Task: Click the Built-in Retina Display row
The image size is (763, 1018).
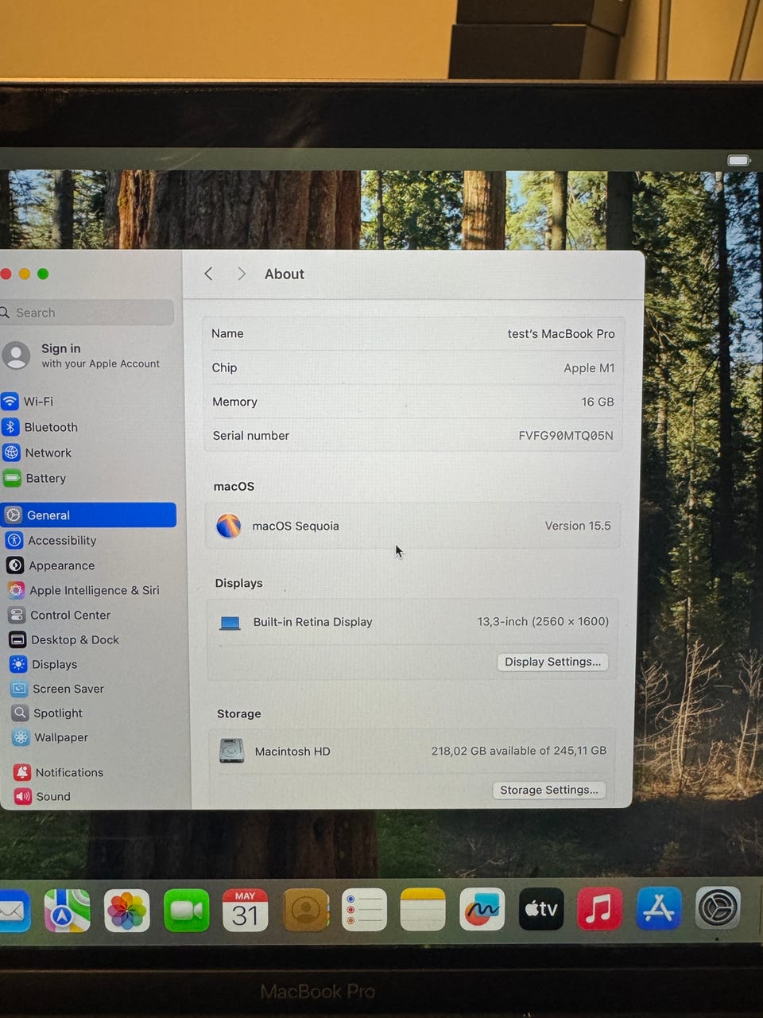Action: coord(413,622)
